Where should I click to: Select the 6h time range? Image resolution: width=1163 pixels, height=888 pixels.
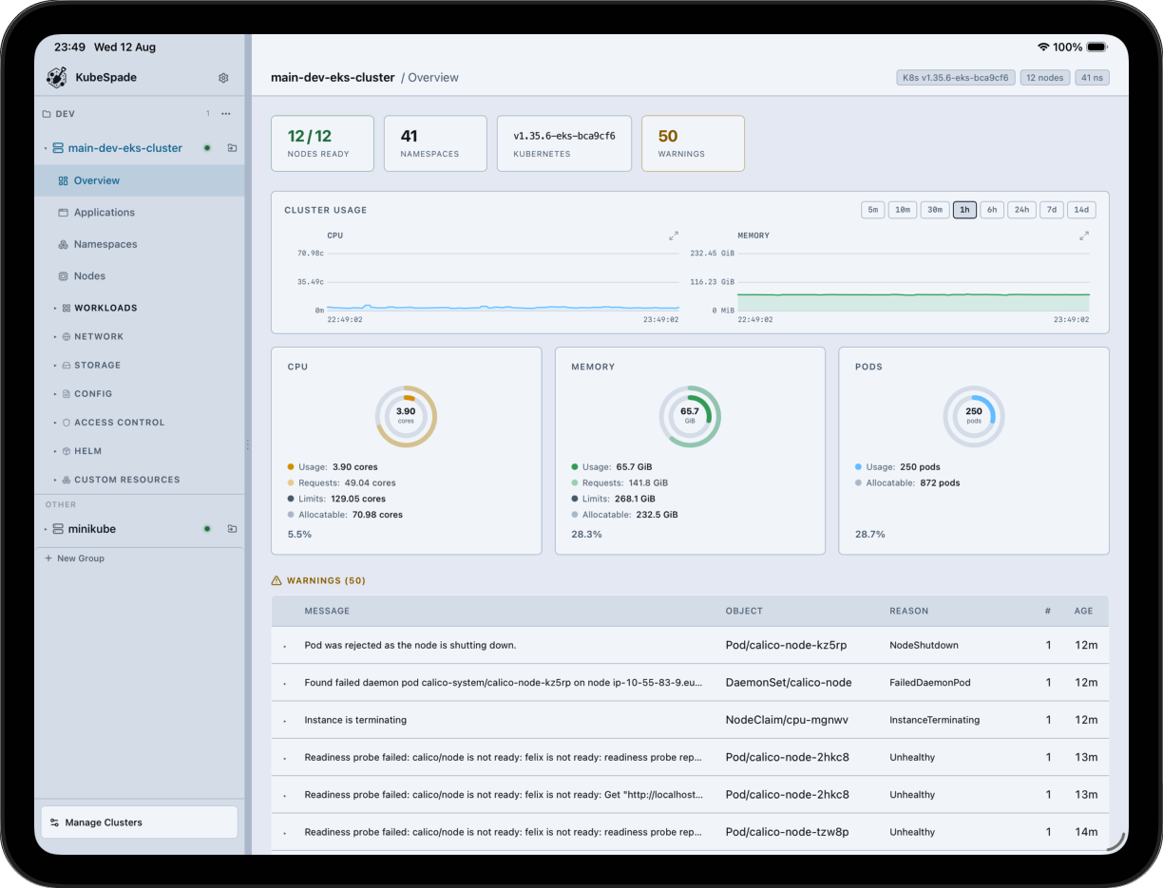(992, 210)
